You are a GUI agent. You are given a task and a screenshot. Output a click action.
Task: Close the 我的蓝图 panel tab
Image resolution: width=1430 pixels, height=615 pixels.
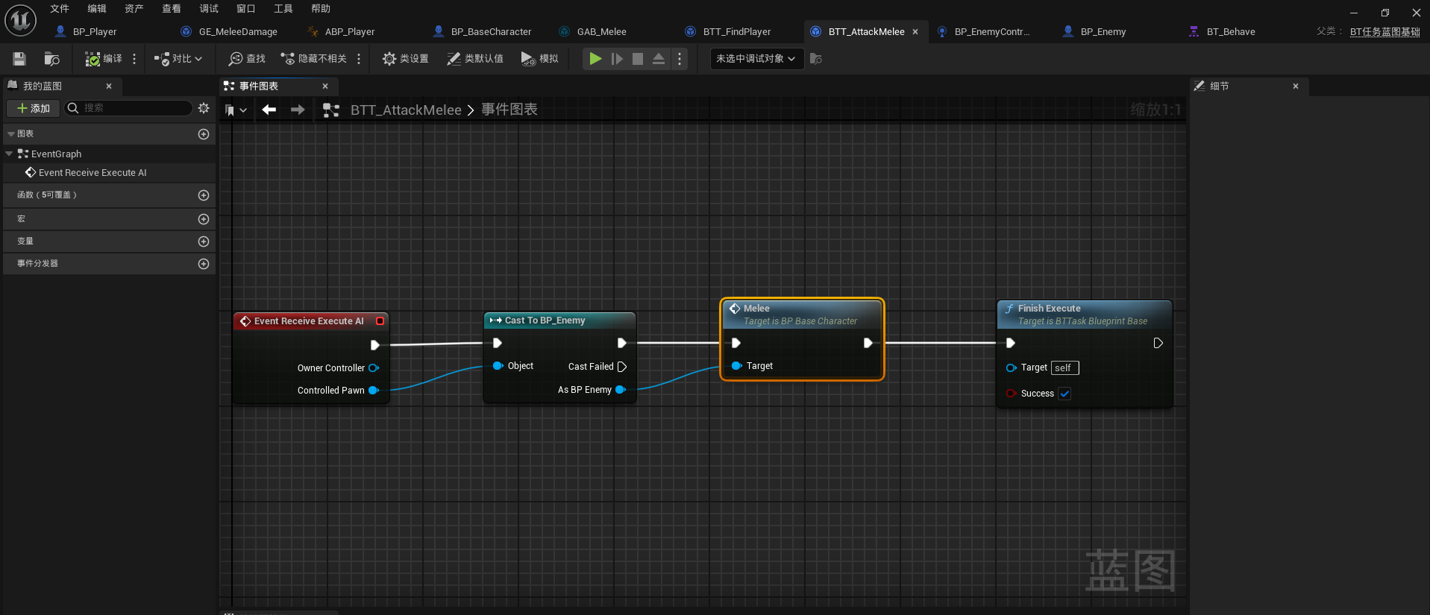(x=109, y=86)
